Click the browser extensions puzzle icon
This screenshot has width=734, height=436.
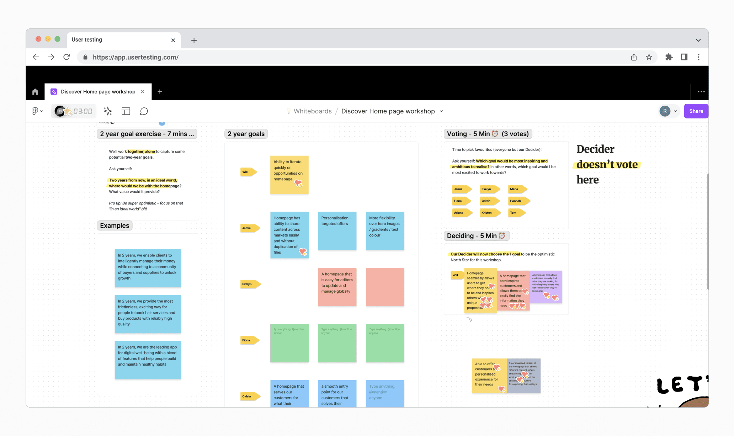coord(669,57)
